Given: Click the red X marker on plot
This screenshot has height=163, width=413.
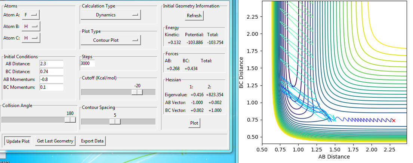Looking at the screenshot, I should (393, 120).
